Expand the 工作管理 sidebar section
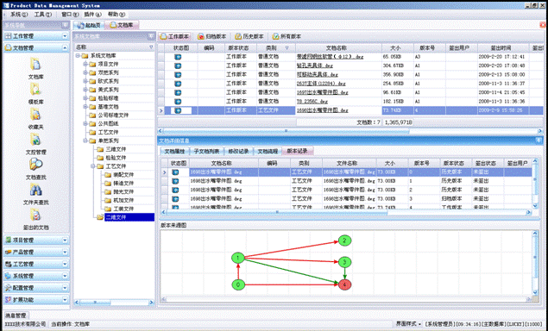The width and height of the screenshot is (548, 331). 65,36
